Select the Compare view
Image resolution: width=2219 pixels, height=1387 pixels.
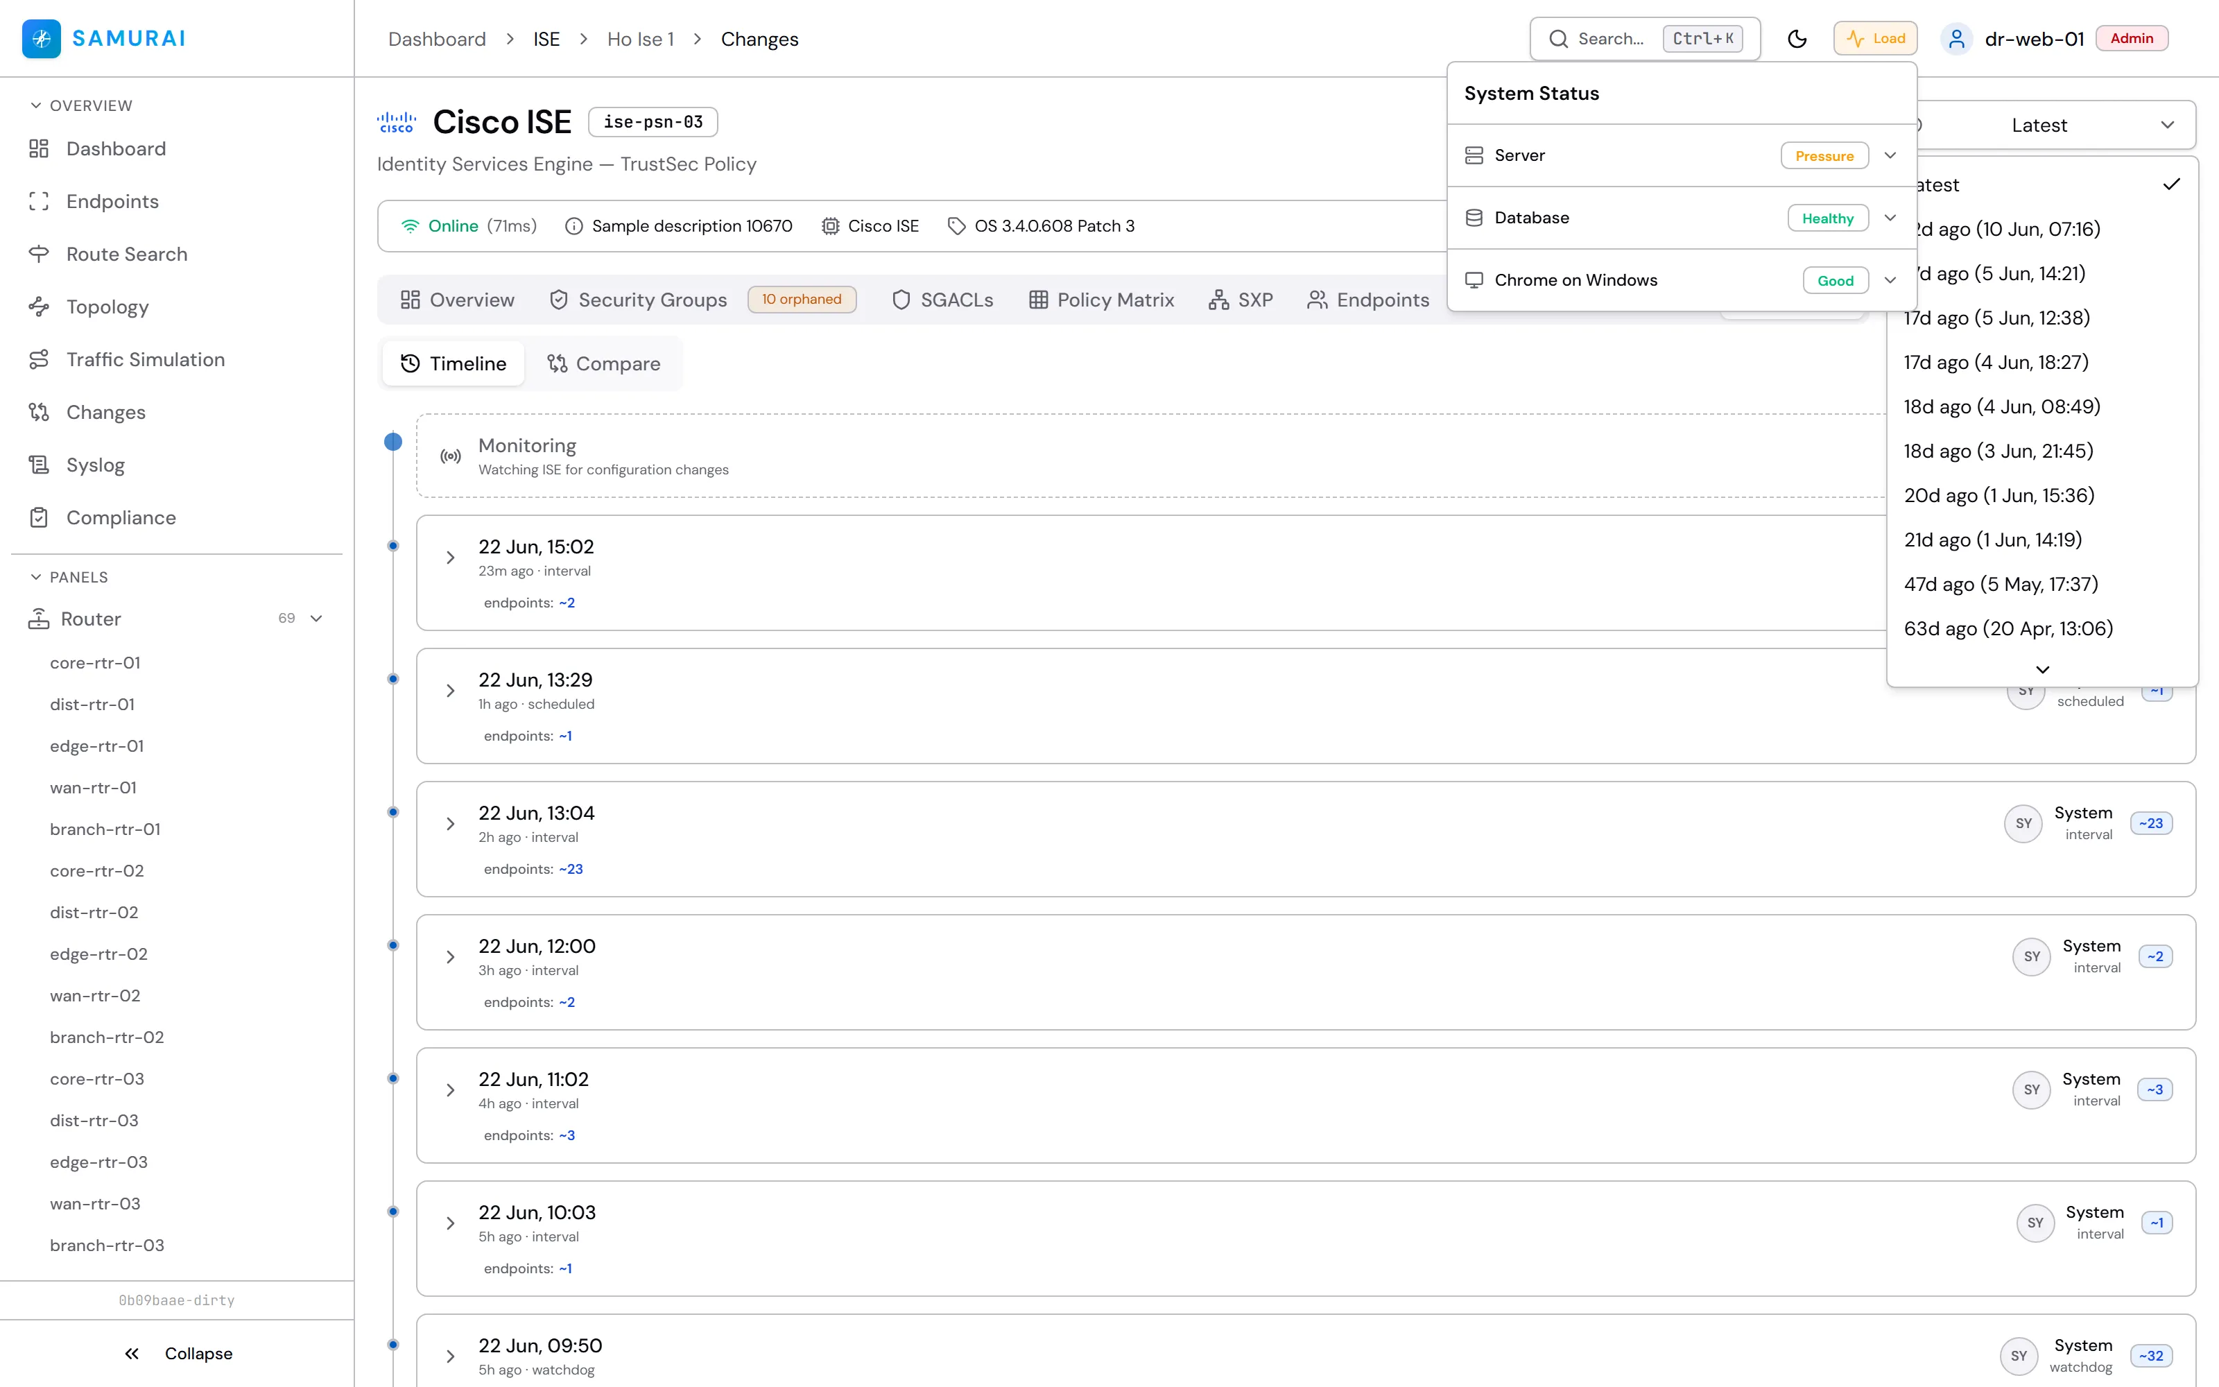point(603,363)
